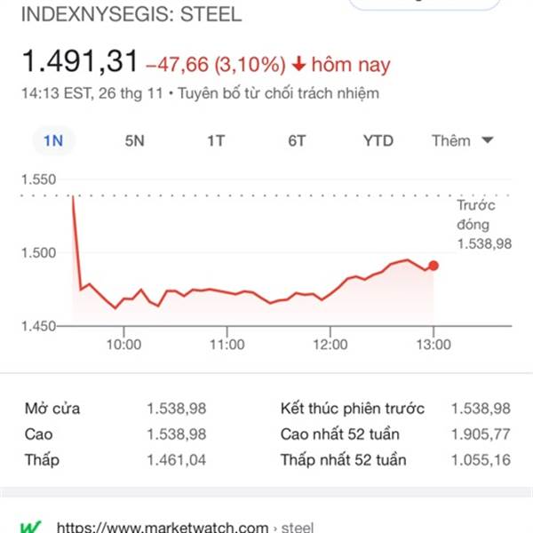The width and height of the screenshot is (533, 533).
Task: Click the MarketWatch green W favicon
Action: [30, 527]
